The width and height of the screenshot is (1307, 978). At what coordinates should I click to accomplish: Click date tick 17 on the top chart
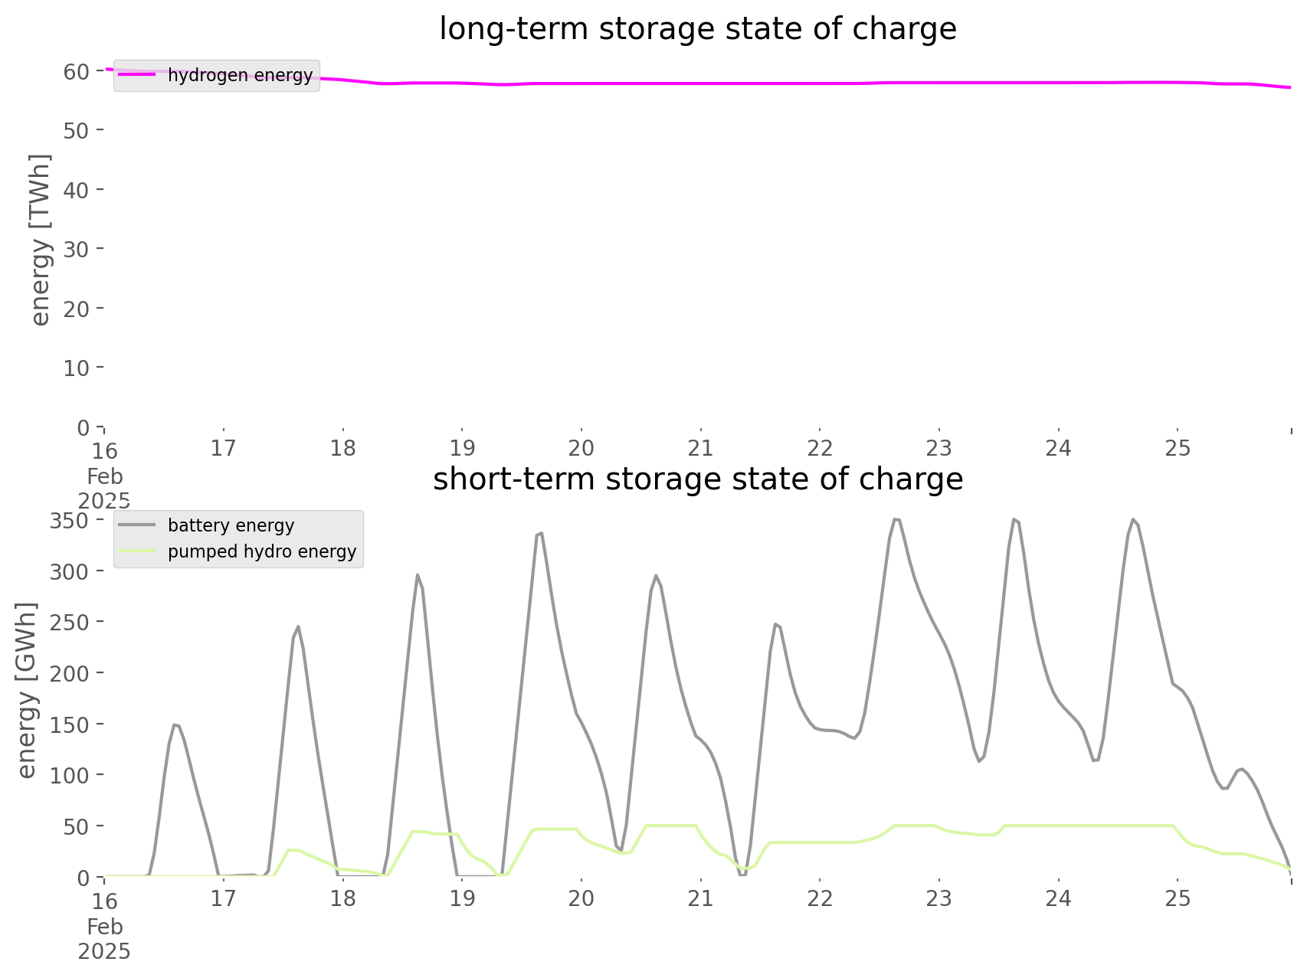[x=224, y=448]
